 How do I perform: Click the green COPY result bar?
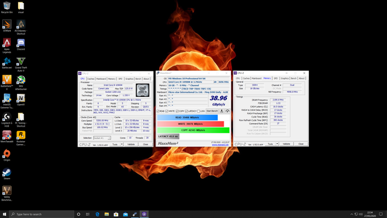(193, 130)
